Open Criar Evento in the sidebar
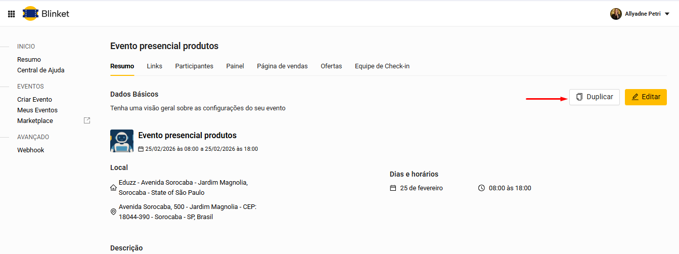This screenshot has height=254, width=679. pos(34,100)
